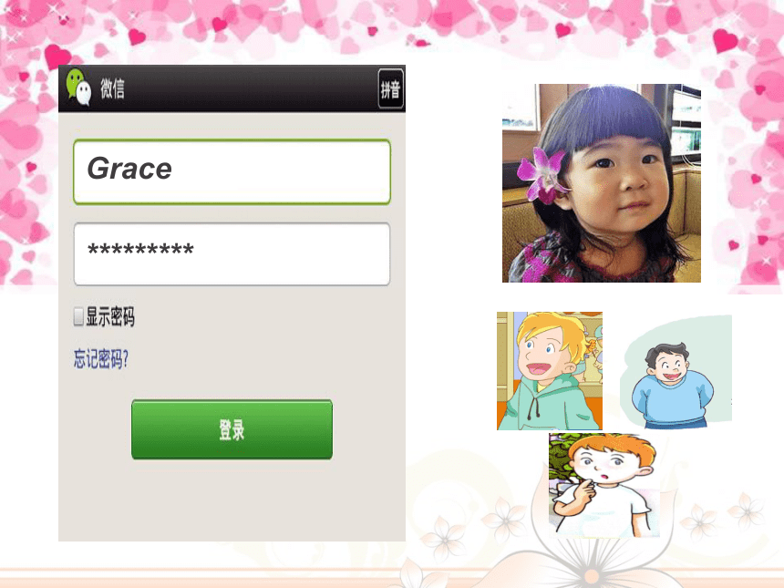The width and height of the screenshot is (784, 588).
Task: Click the masked password field
Action: [x=232, y=254]
